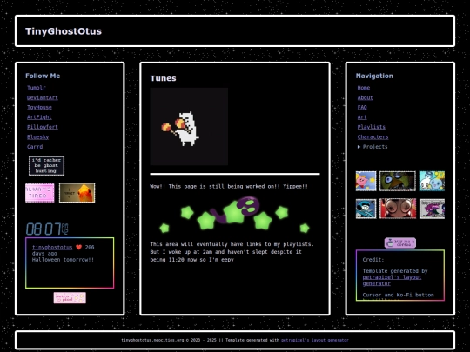
Task: Go to the Pillowfort link
Action: (43, 127)
